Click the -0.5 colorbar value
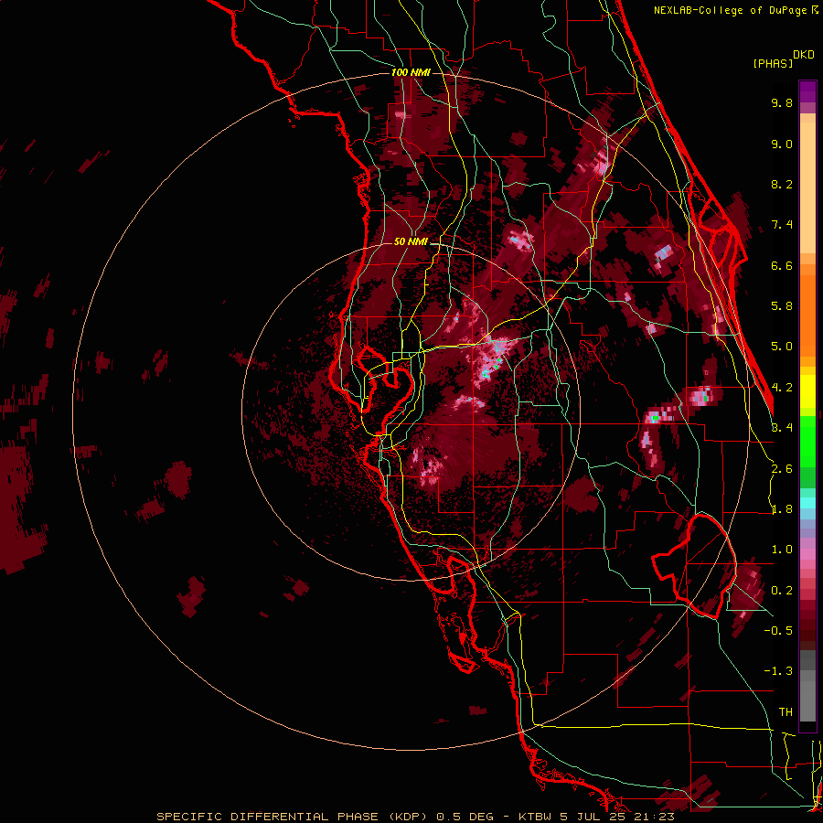 (779, 630)
